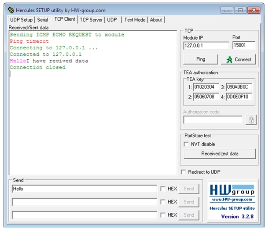Screen dimensions: 265x229
Task: Click the 'Connection closed' log line
Action: click(x=37, y=68)
